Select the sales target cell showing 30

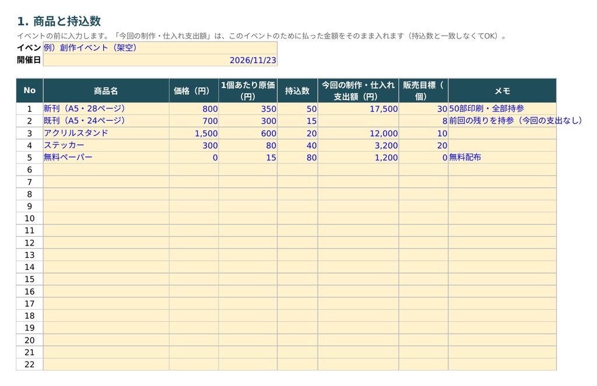[x=423, y=109]
